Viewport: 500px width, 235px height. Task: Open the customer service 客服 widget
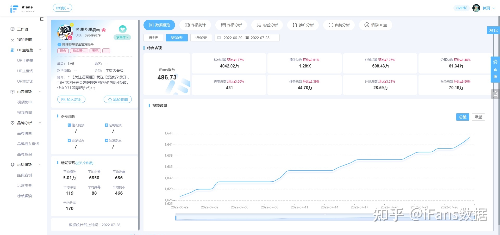[x=495, y=70]
